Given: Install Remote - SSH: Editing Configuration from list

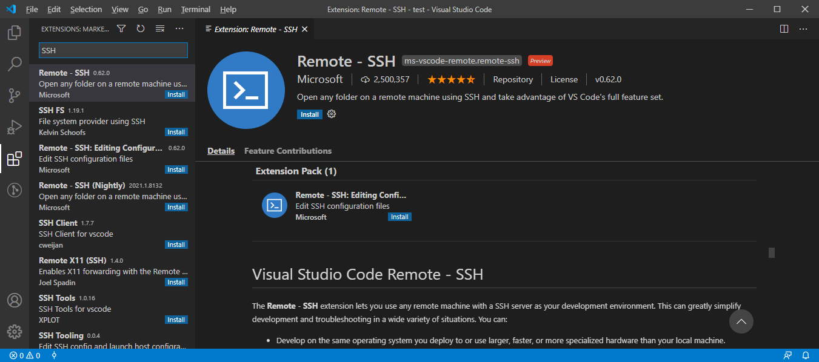Looking at the screenshot, I should [x=176, y=169].
